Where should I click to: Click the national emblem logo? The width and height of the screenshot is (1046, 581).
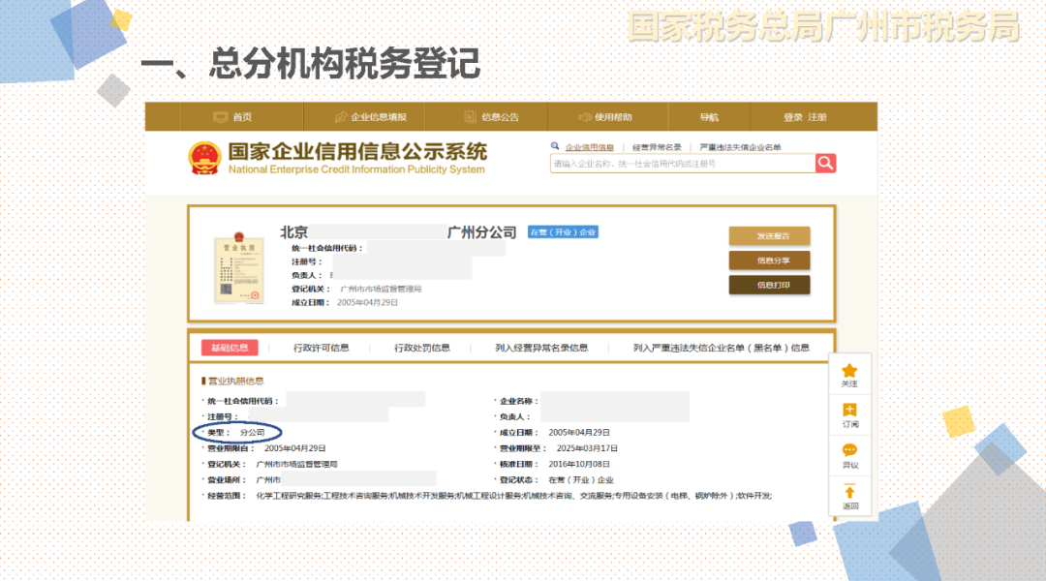[x=204, y=158]
